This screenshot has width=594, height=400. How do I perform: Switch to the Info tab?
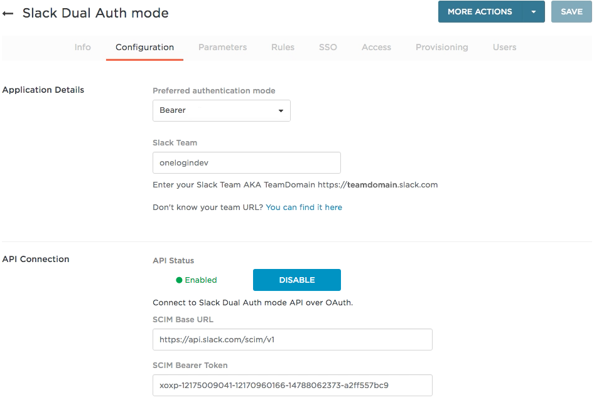point(83,47)
